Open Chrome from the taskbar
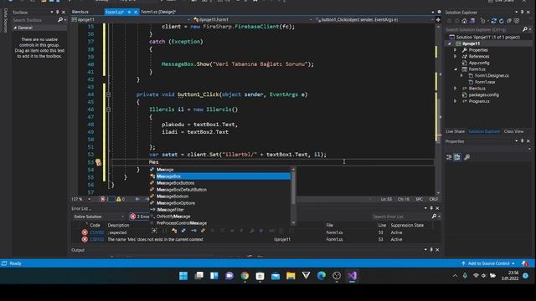536x301 pixels. point(245,276)
